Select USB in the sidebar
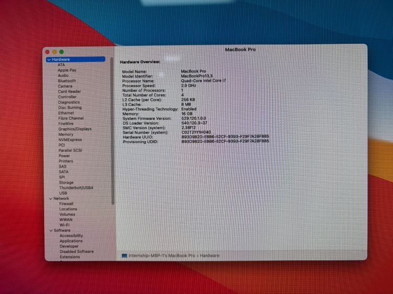This screenshot has height=294, width=393. point(63,194)
